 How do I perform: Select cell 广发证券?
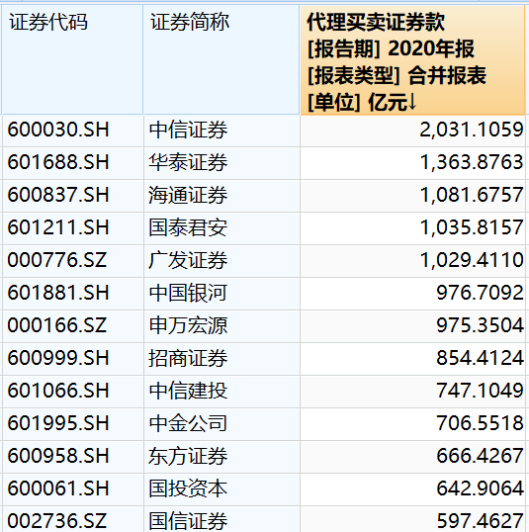tap(221, 261)
